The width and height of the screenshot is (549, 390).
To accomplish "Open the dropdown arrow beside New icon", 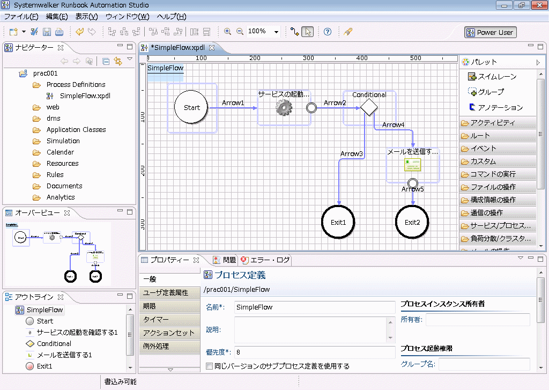I will pyautogui.click(x=24, y=32).
